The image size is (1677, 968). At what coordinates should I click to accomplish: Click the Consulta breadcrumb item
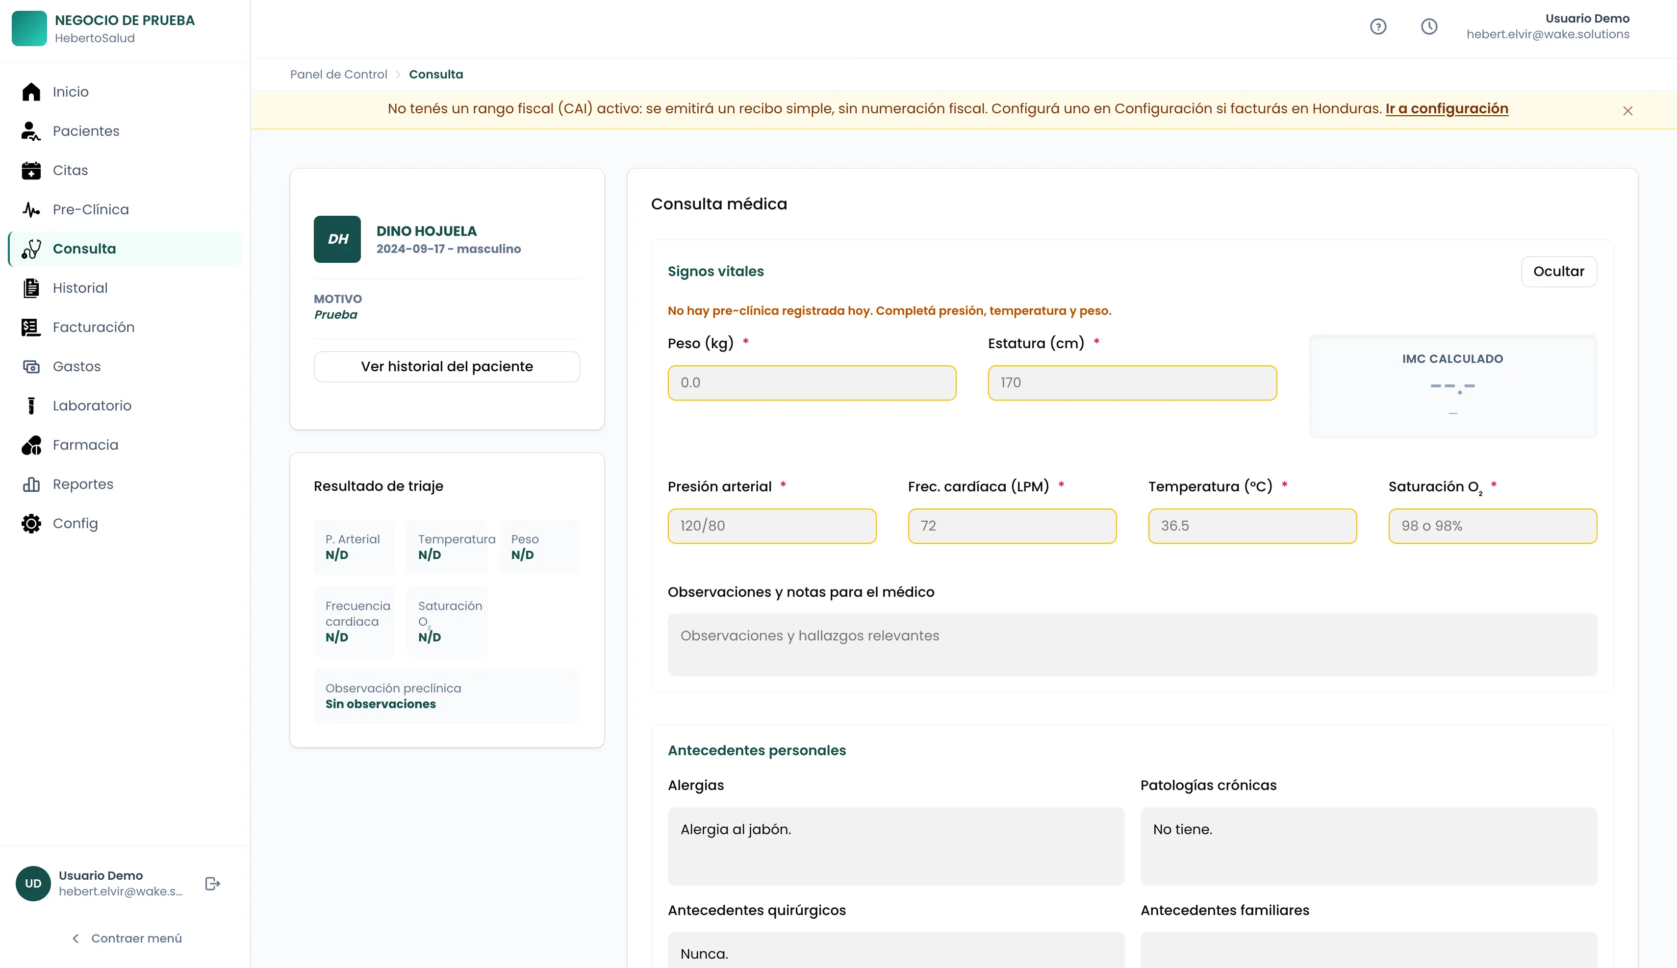pyautogui.click(x=436, y=75)
